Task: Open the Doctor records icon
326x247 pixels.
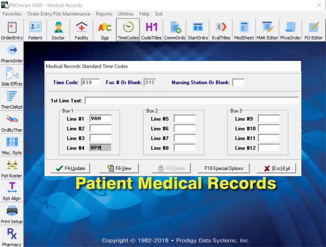Action: point(58,30)
